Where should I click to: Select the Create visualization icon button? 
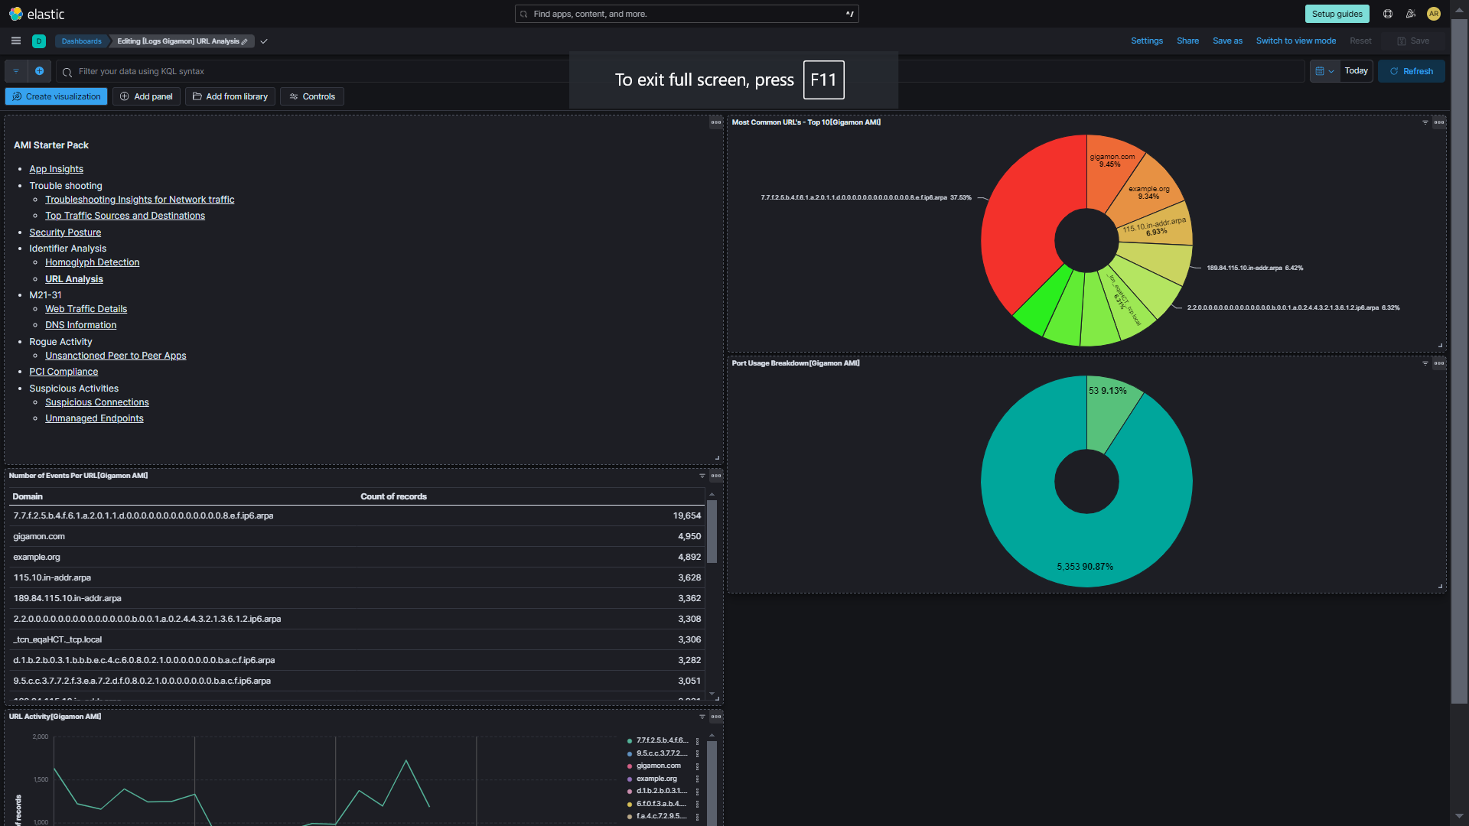tap(16, 96)
